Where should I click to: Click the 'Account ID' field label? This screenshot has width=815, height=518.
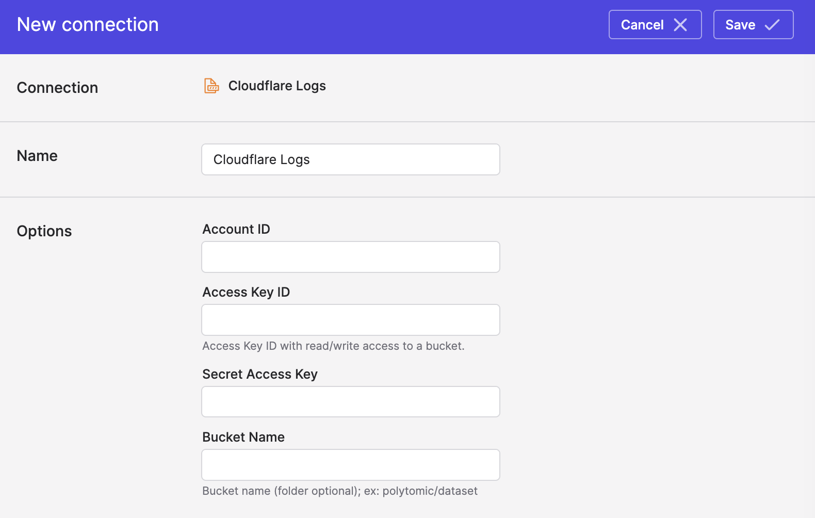tap(236, 229)
